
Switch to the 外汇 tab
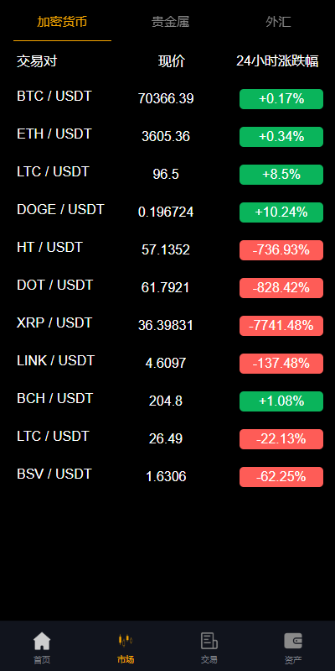[278, 22]
